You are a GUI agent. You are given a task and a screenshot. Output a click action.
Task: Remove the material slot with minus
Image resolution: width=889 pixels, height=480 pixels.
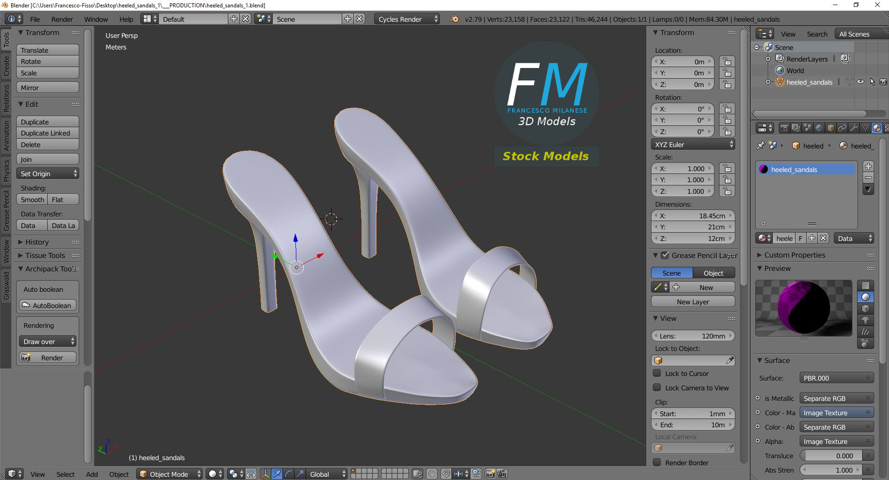(x=868, y=178)
